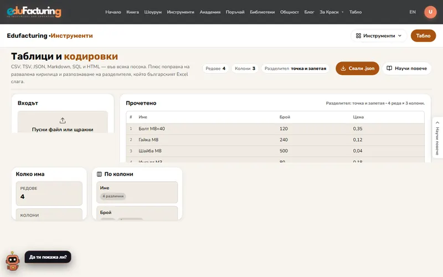443x277 pixels.
Task: Open the Инструменти dropdown in the subheader
Action: pyautogui.click(x=379, y=35)
